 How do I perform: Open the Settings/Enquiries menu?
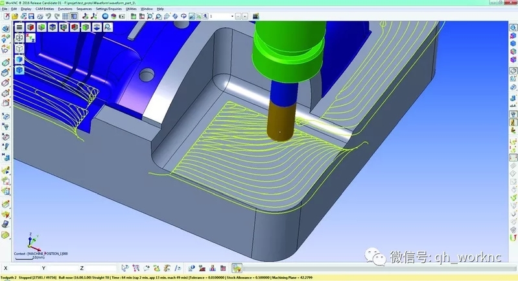[x=109, y=9]
